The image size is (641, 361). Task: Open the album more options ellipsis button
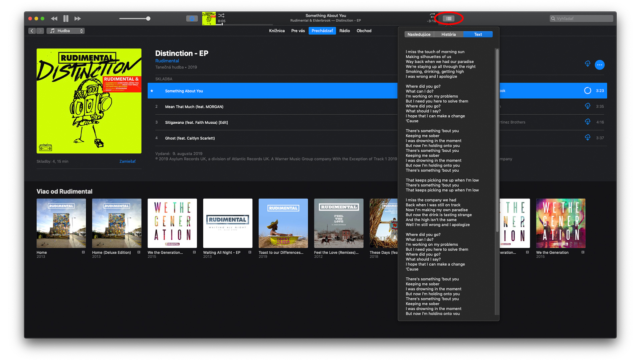[600, 65]
